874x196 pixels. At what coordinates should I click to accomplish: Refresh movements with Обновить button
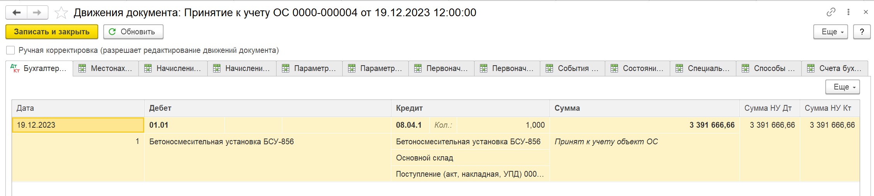(133, 32)
